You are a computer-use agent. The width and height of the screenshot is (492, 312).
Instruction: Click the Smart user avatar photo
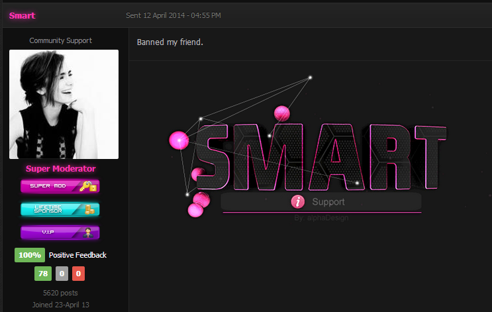coord(64,104)
